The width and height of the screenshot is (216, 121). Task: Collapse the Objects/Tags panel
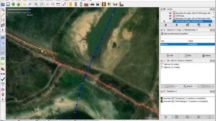coord(162,30)
